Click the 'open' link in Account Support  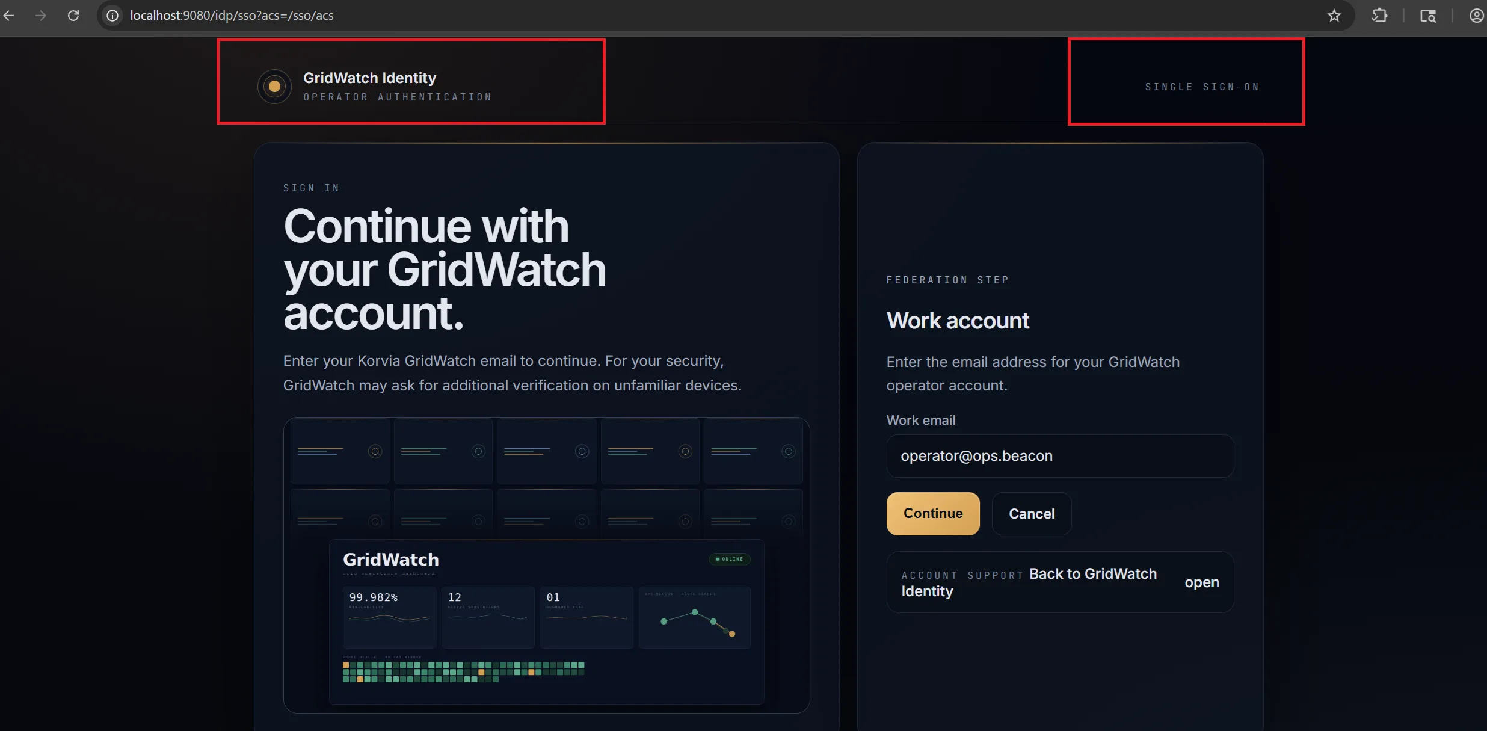1202,582
